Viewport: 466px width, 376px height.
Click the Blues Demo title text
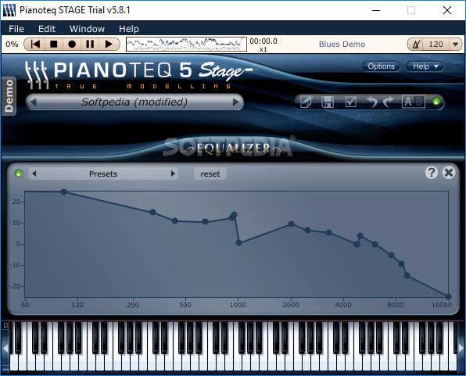point(342,45)
